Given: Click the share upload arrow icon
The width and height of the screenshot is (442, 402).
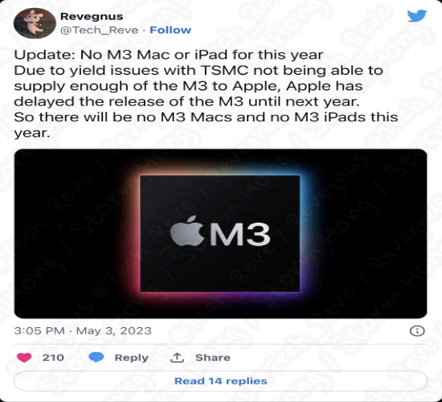Looking at the screenshot, I should (177, 358).
